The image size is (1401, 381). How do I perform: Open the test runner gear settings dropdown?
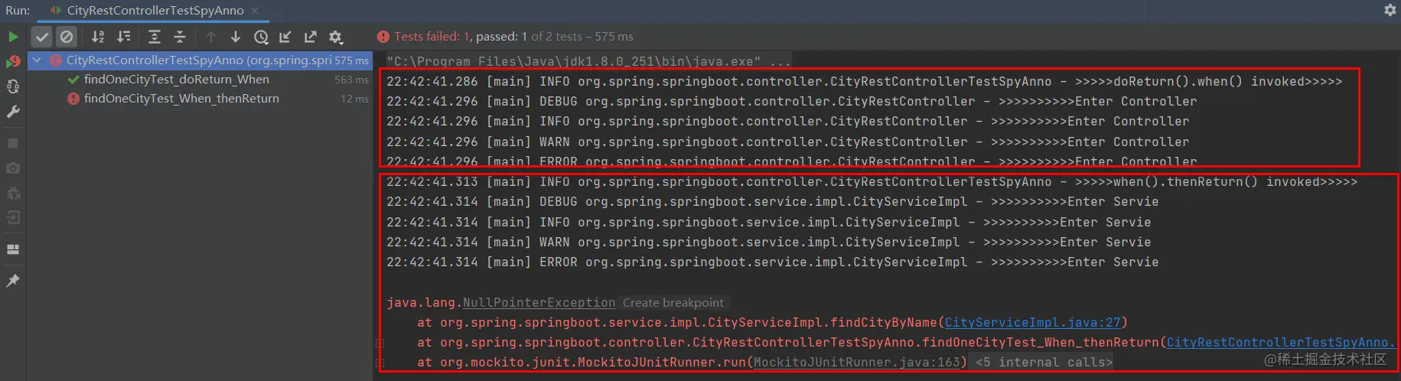pyautogui.click(x=336, y=37)
